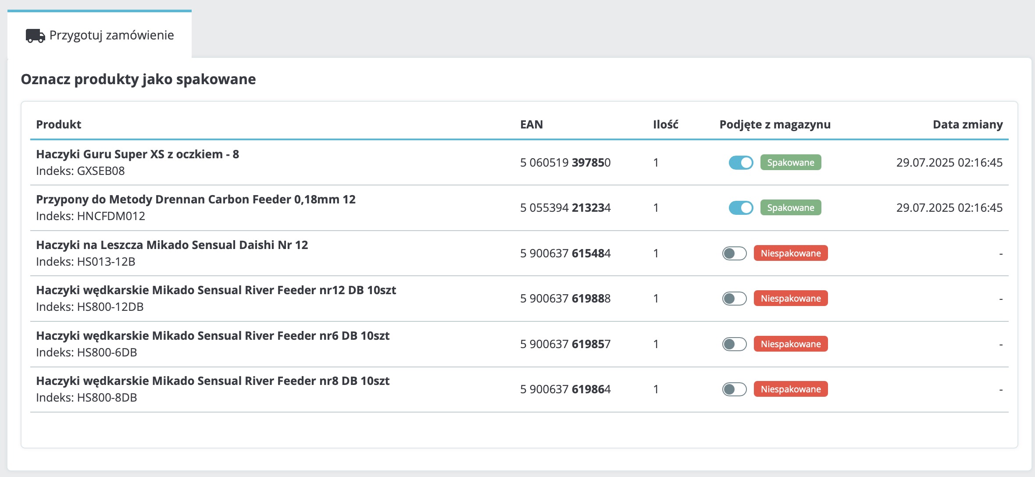Enable packed switch for River Feeder nr8 DB
The width and height of the screenshot is (1035, 477).
pos(734,389)
